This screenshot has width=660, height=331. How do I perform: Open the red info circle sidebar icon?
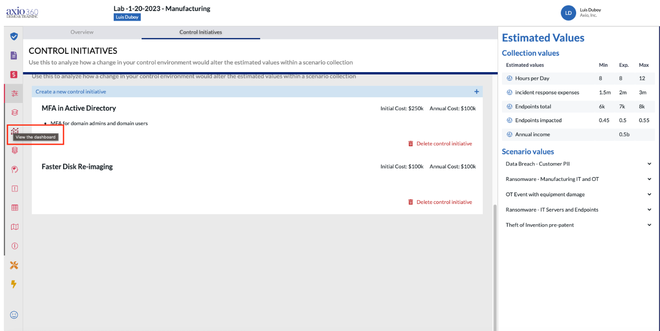pos(14,246)
